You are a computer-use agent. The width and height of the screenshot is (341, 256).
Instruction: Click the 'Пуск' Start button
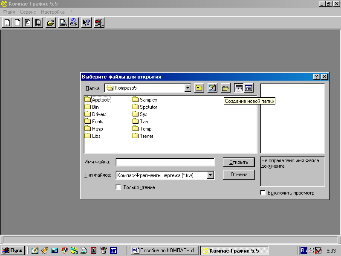13,250
